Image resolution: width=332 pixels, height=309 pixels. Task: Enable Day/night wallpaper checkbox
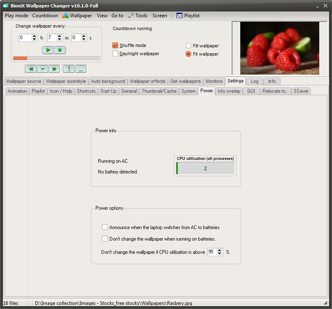pyautogui.click(x=115, y=54)
